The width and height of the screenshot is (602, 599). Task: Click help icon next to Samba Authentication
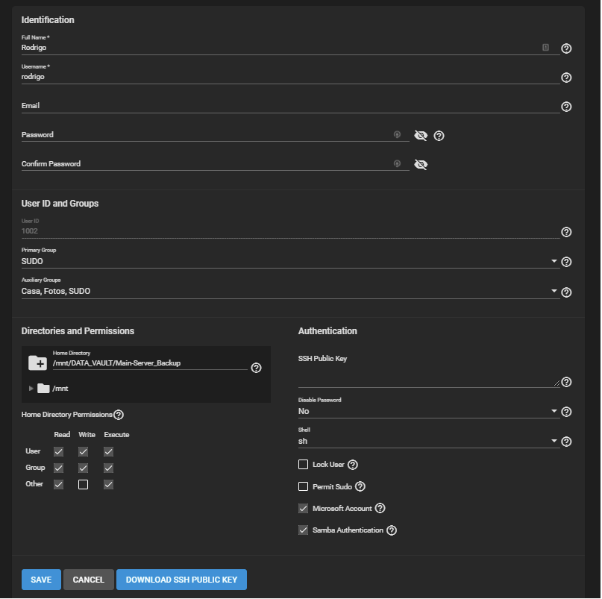pos(391,530)
